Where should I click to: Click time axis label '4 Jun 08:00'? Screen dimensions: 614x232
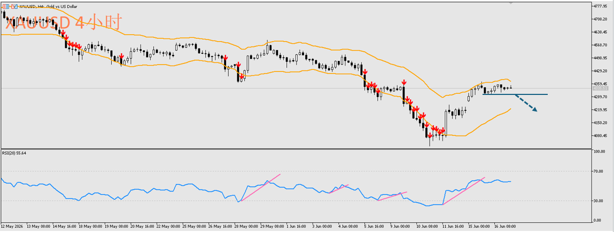348,227
